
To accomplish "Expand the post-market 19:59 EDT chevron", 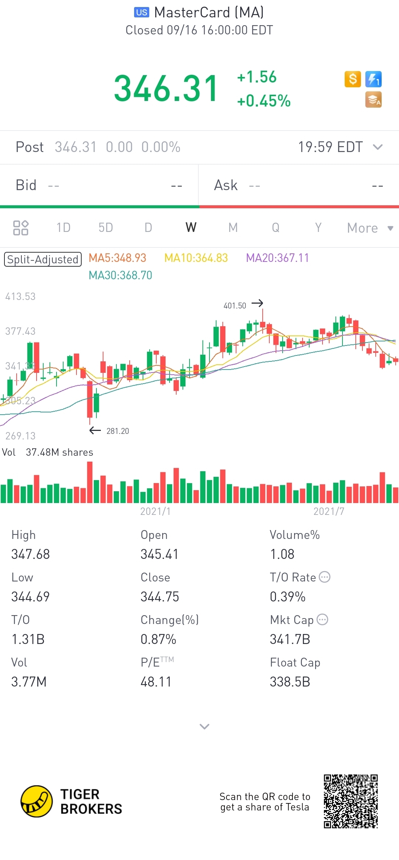I will 378,147.
